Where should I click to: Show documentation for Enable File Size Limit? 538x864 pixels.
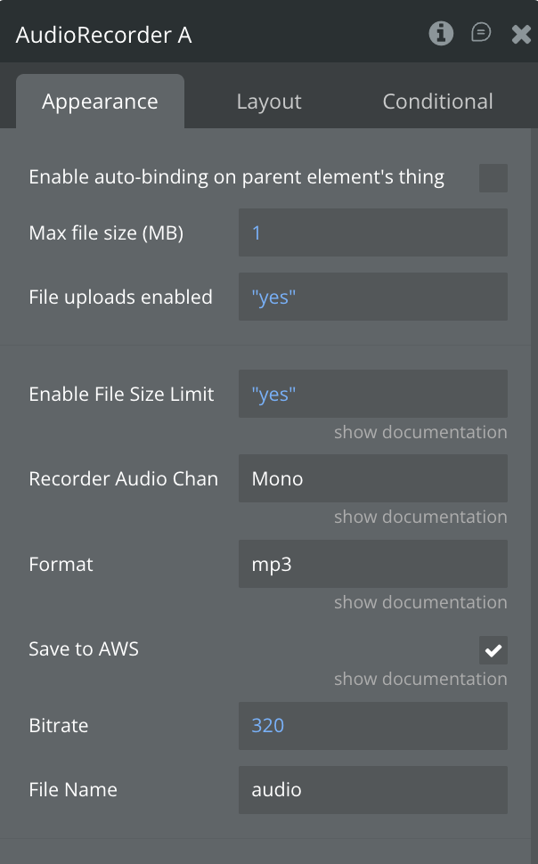[420, 432]
